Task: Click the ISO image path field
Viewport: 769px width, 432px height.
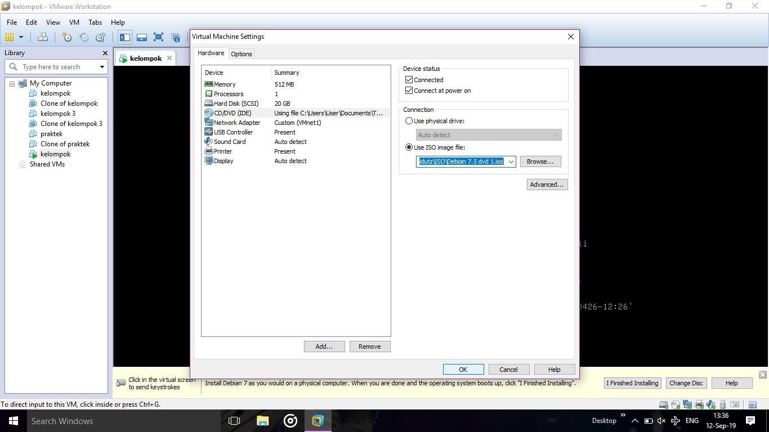Action: (461, 161)
